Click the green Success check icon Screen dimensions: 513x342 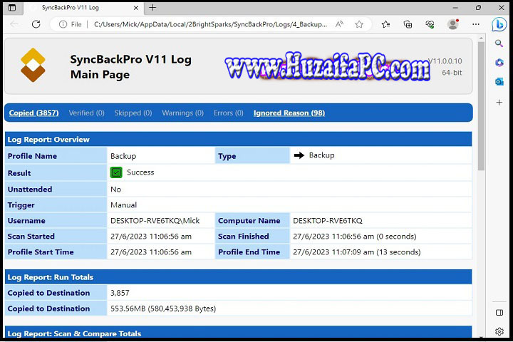(116, 172)
